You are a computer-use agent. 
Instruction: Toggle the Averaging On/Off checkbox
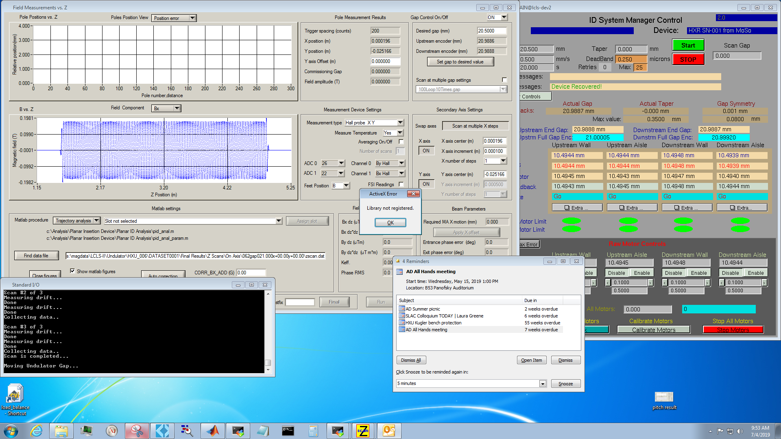click(x=401, y=142)
